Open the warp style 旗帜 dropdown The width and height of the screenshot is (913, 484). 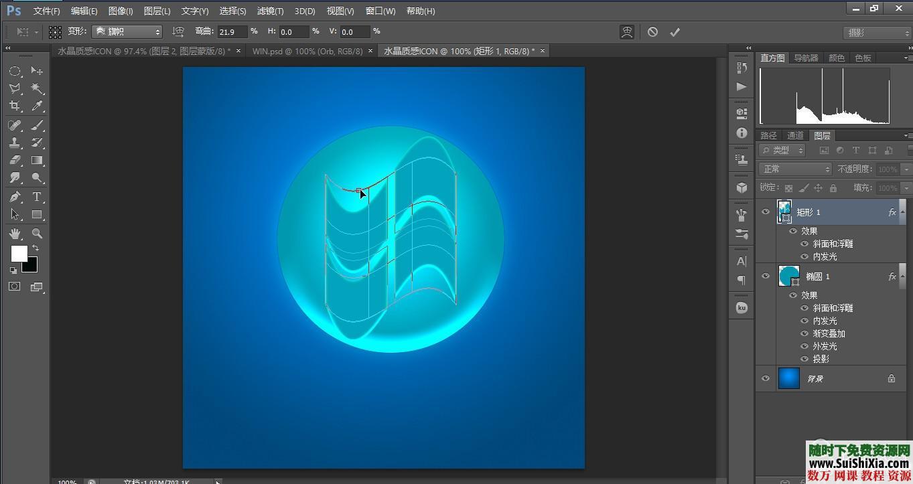(x=127, y=31)
